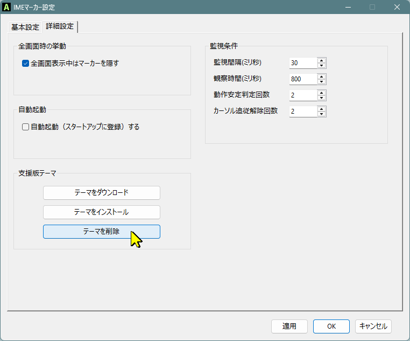Click テーマを削除 button
This screenshot has height=341, width=410.
102,232
